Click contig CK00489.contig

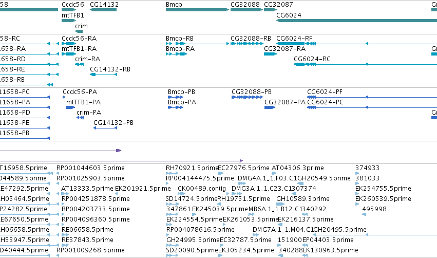[202, 189]
